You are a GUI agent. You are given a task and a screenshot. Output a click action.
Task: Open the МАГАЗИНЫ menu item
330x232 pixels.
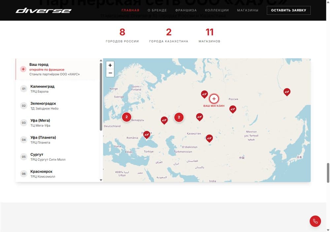pos(248,10)
